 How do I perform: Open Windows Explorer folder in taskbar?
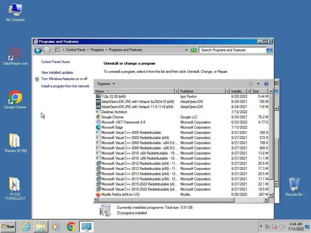coord(41,226)
